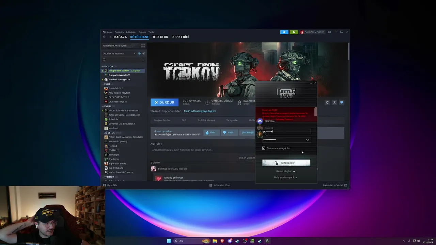436x245 pixels.
Task: Go back with the Steam back arrow
Action: click(105, 37)
